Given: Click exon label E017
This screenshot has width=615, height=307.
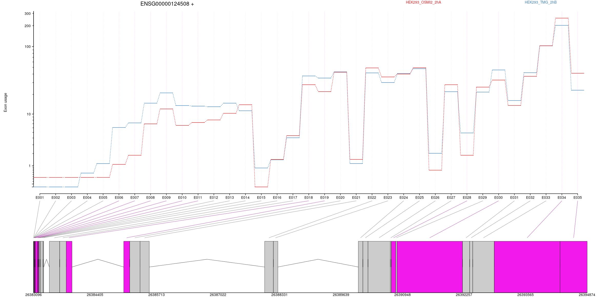Looking at the screenshot, I should [x=293, y=198].
